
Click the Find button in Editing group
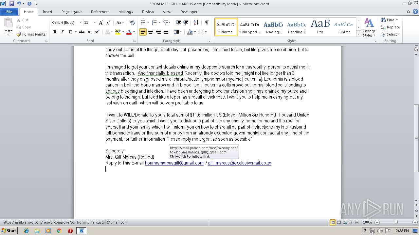[x=387, y=20]
